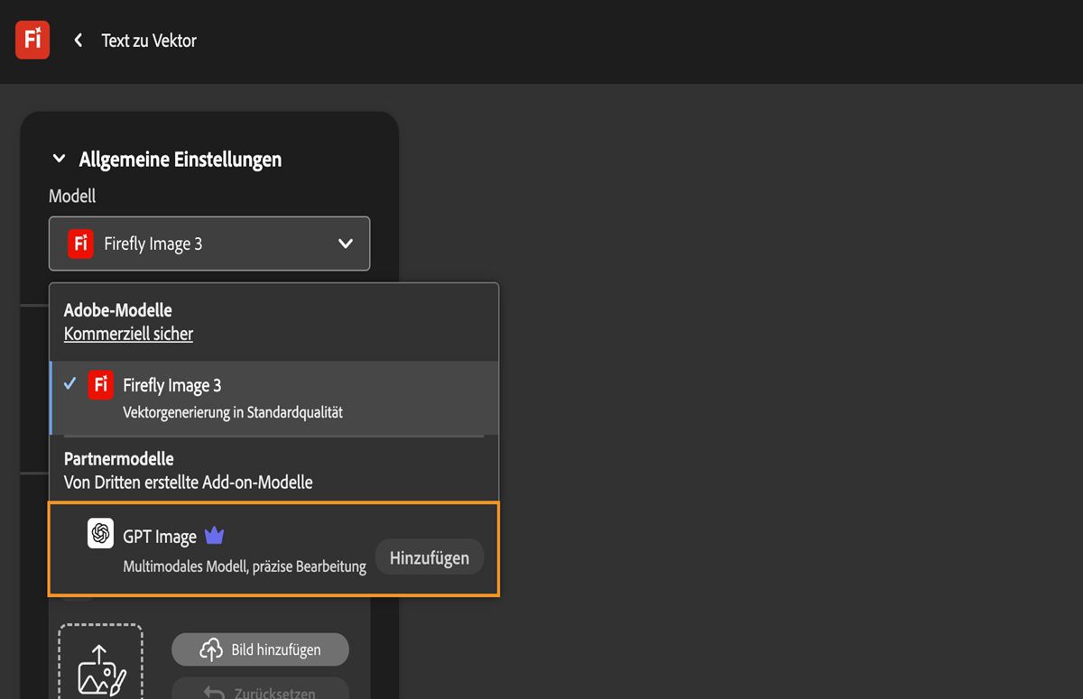Click the image upload dropzone icon
Viewport: 1083px width, 699px height.
[102, 669]
